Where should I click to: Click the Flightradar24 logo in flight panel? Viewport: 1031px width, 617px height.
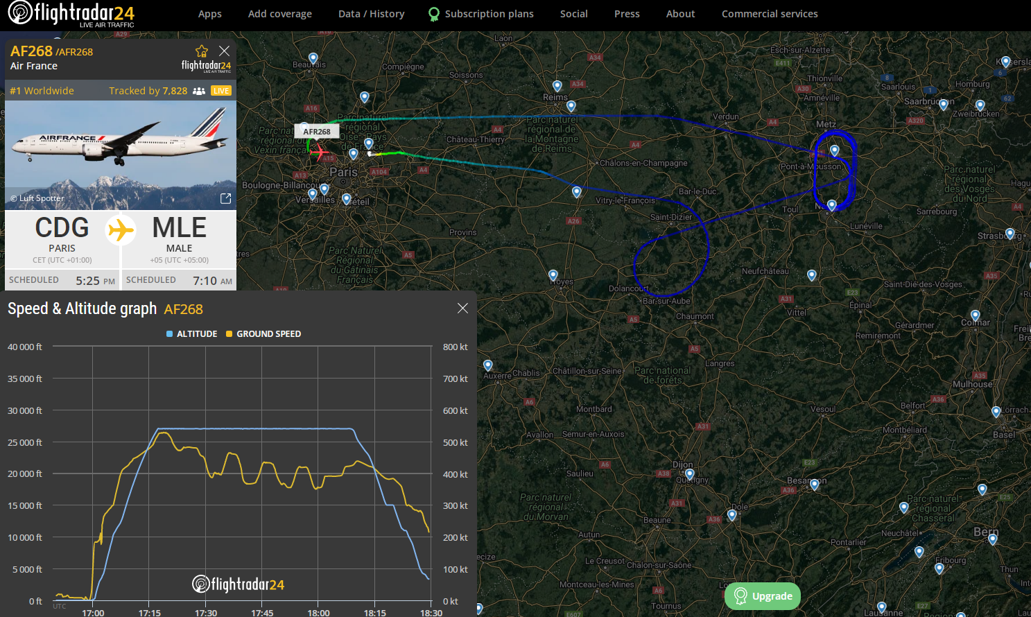click(x=206, y=66)
